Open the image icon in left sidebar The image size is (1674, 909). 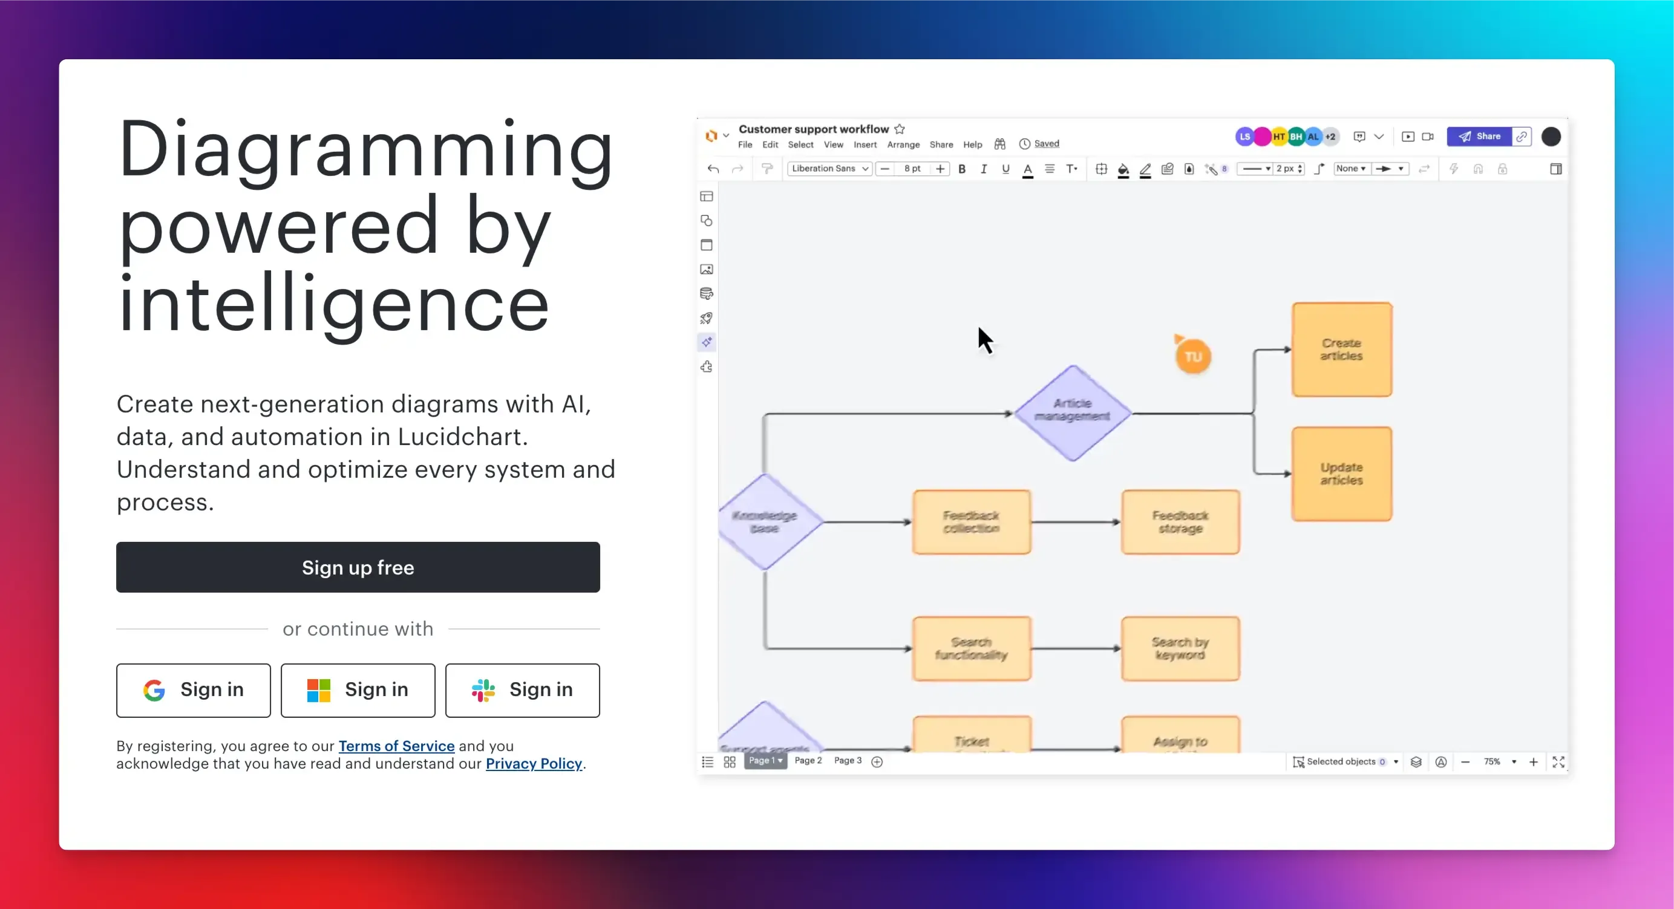[x=707, y=269]
